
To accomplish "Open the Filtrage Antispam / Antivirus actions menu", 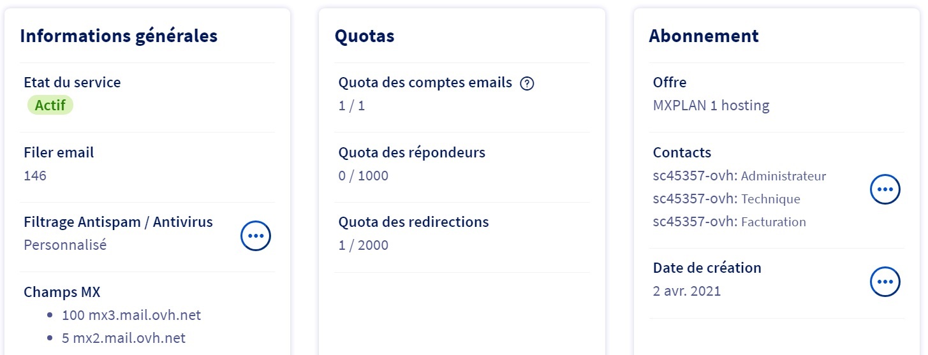I will (256, 236).
